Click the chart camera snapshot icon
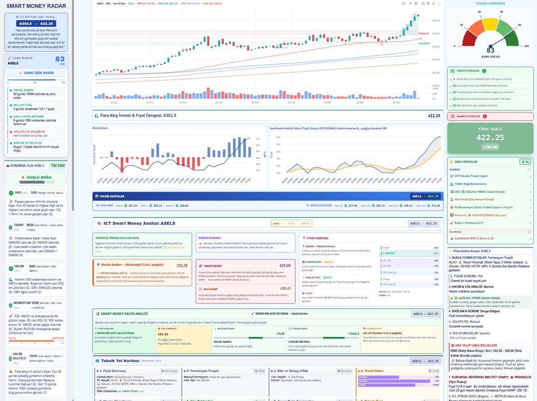The width and height of the screenshot is (537, 401). pos(404,3)
